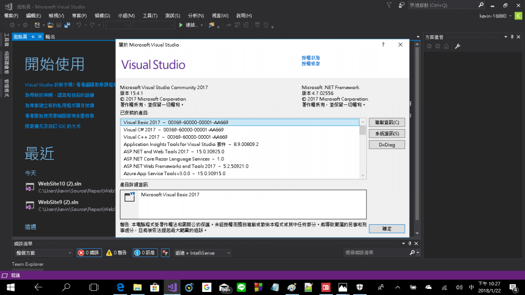The width and height of the screenshot is (525, 295).
Task: Open LINE app from taskbar
Action: (x=241, y=287)
